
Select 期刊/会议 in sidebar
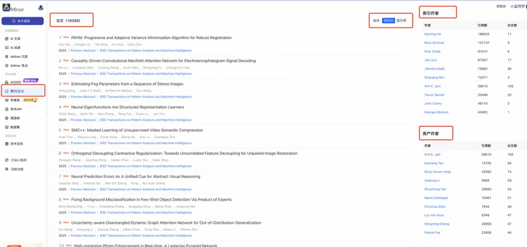pos(23,91)
